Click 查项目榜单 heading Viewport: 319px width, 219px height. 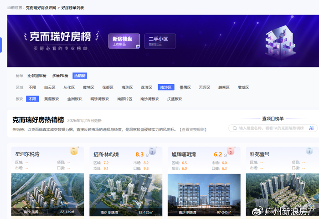273,118
